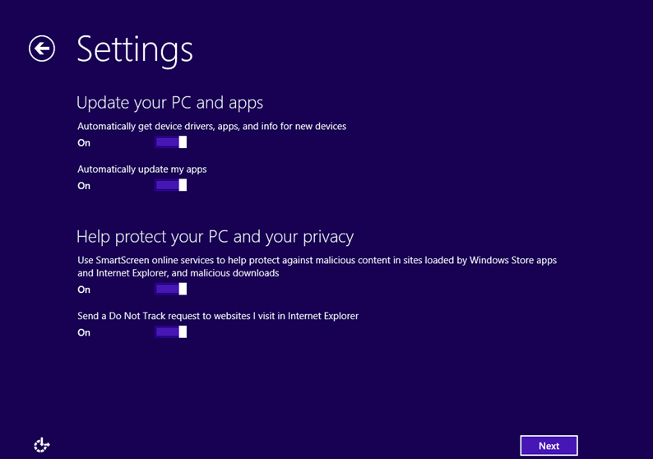Click the Next button
653x459 pixels.
549,446
